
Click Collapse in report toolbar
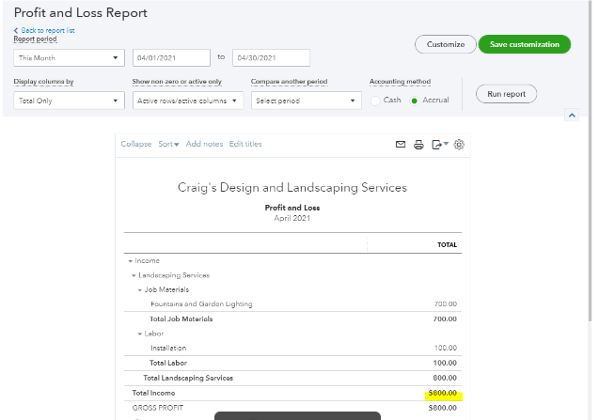click(x=135, y=144)
